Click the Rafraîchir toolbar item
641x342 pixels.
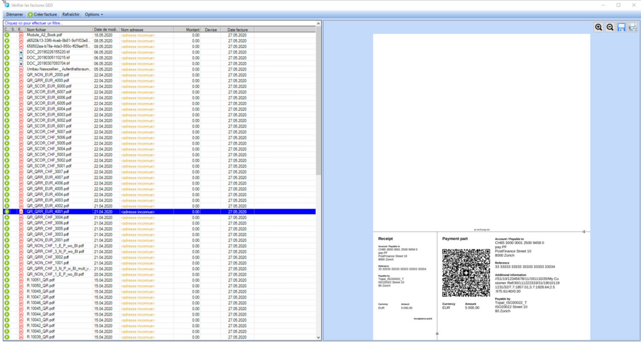(x=70, y=14)
